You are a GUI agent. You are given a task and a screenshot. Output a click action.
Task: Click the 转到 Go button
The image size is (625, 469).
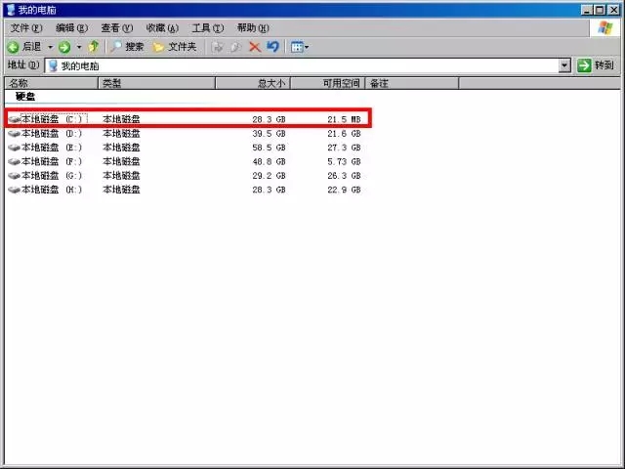coord(596,65)
